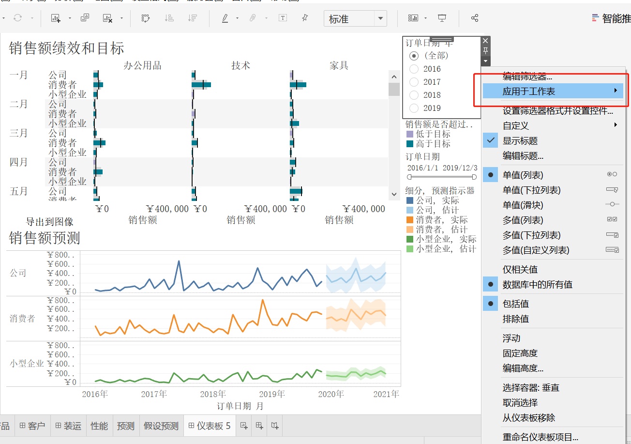This screenshot has width=631, height=444.
Task: Open the highlight dropdown arrow
Action: tap(237, 18)
